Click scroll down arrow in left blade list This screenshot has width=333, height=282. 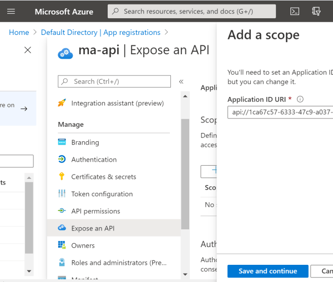29,271
